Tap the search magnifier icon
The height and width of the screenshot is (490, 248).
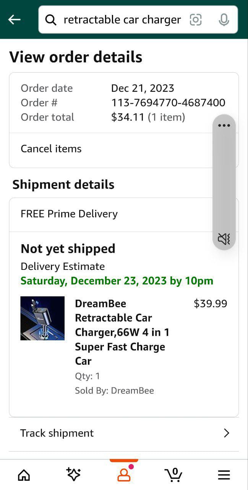(51, 20)
